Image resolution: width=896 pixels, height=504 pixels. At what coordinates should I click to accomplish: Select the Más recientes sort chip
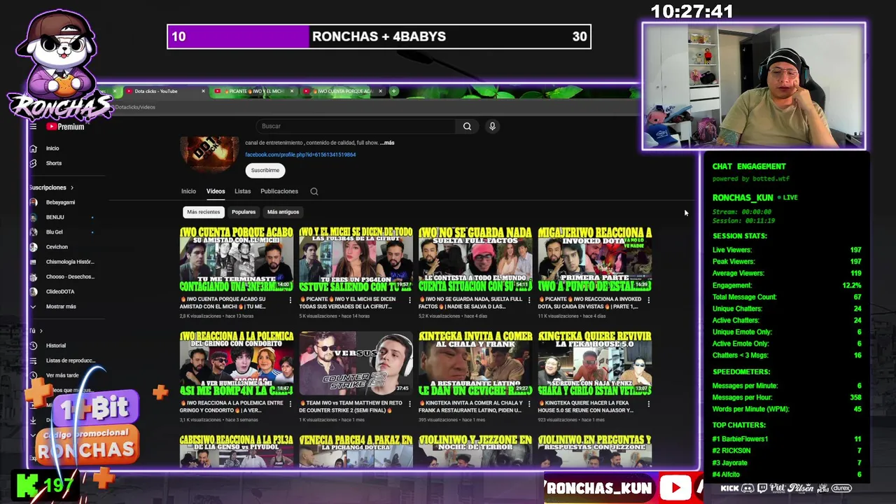[203, 211]
